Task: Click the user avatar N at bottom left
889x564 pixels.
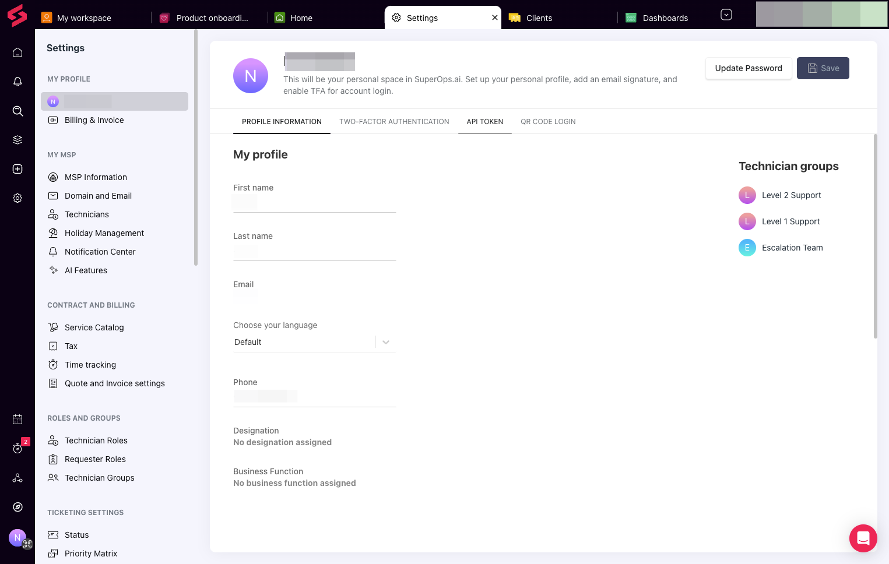Action: coord(17,538)
